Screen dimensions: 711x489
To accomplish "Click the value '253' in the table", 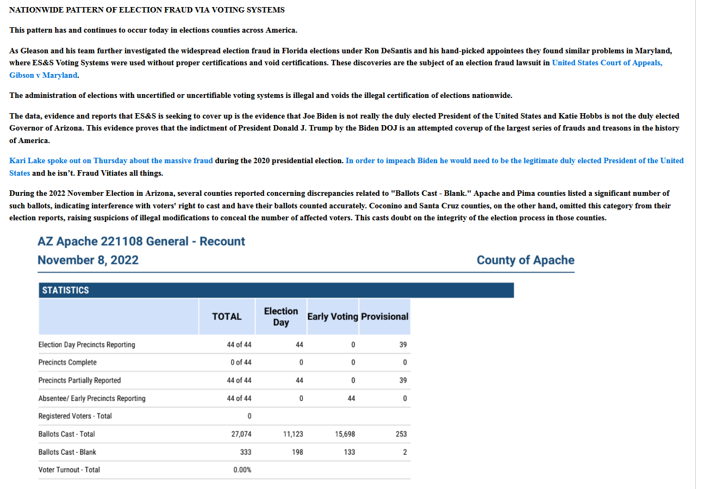I will [x=401, y=434].
